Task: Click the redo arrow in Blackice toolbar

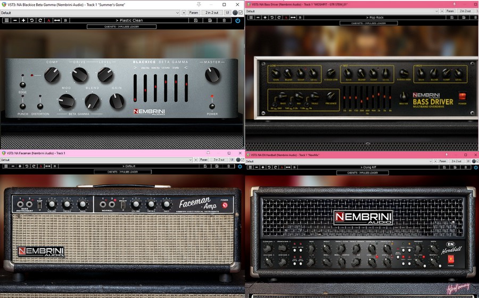Action: click(x=40, y=20)
